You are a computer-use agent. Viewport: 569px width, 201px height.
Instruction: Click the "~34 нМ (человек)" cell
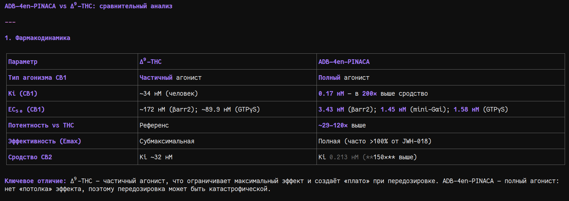tap(169, 94)
